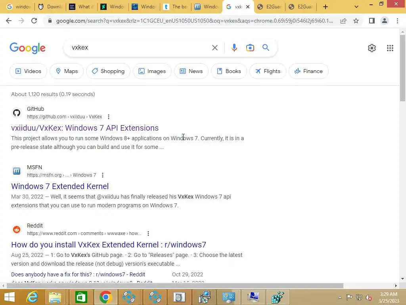406x305 pixels.
Task: Click vertical scrollbar down arrow
Action: click(x=402, y=279)
